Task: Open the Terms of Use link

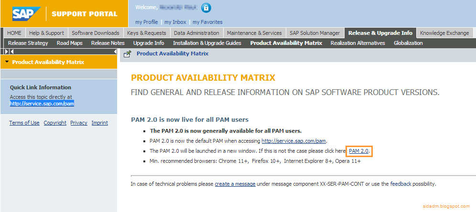Action: [x=24, y=123]
